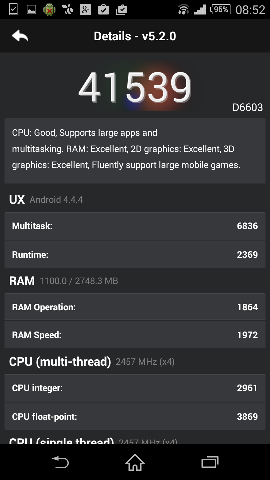The height and width of the screenshot is (480, 270).
Task: Tap the 08:52 clock in status bar
Action: tap(250, 10)
